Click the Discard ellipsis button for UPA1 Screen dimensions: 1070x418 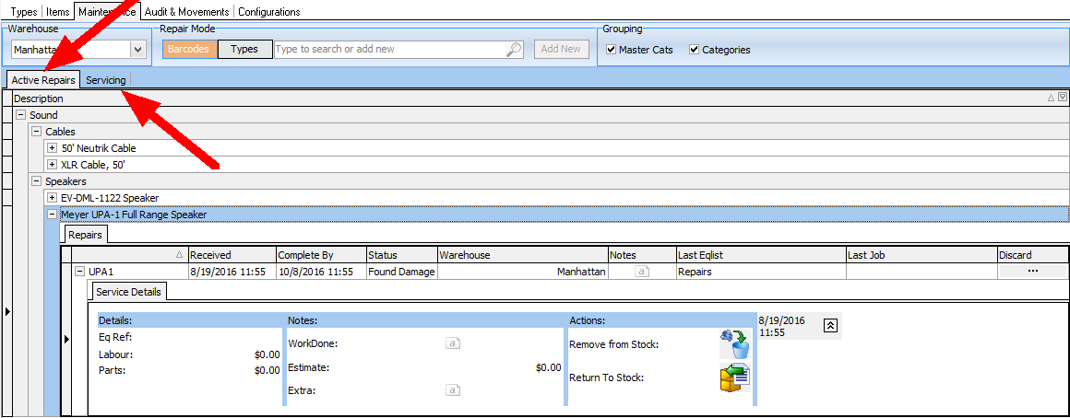[1032, 272]
